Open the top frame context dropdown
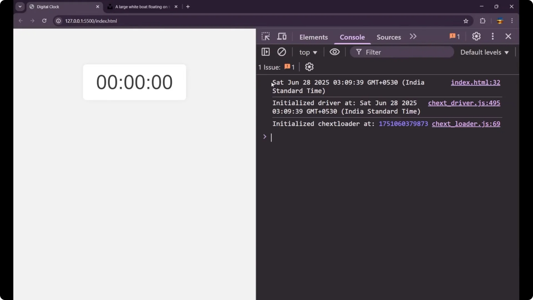The width and height of the screenshot is (533, 300). point(308,52)
